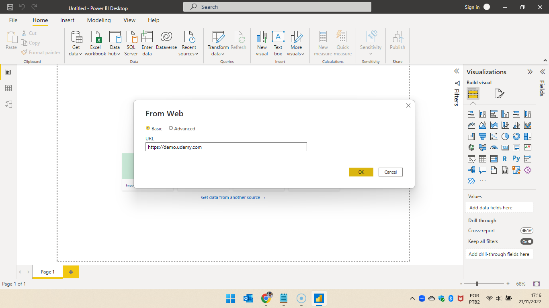
Task: Open the Transform data dropdown
Action: click(218, 43)
